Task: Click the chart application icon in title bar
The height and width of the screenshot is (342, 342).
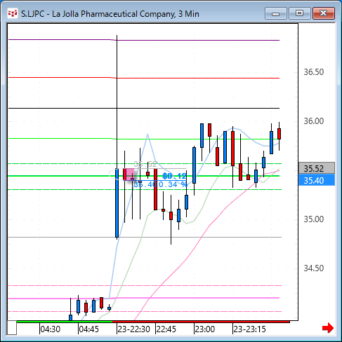Action: (x=13, y=14)
